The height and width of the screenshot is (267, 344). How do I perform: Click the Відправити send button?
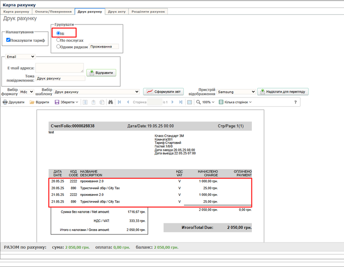pyautogui.click(x=101, y=73)
